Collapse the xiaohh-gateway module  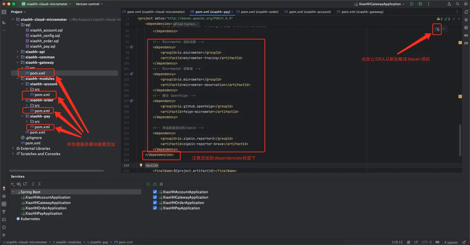click(18, 62)
